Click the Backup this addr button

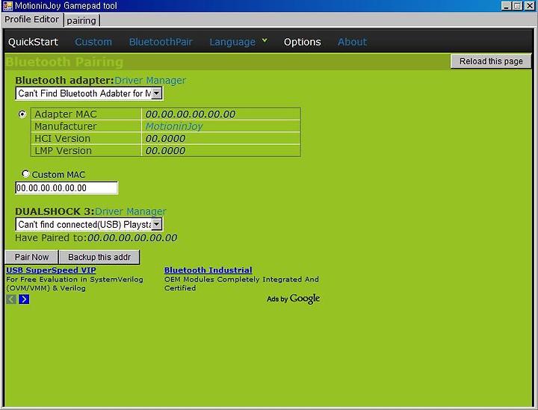point(99,257)
